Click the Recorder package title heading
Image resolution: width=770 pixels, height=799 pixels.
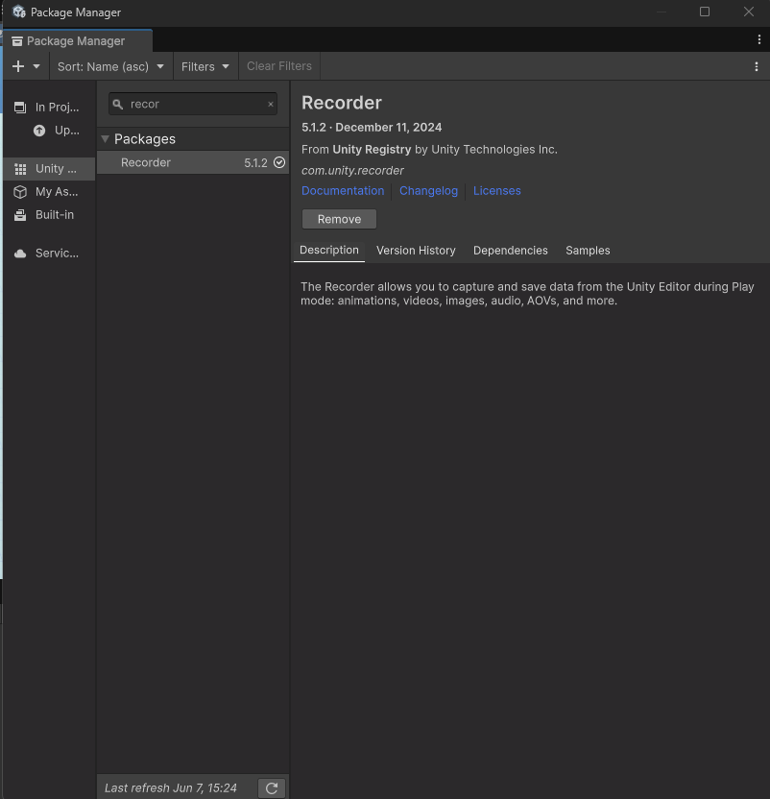pos(342,103)
